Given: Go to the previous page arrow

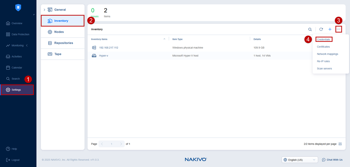Looking at the screenshot, I should click(102, 144).
